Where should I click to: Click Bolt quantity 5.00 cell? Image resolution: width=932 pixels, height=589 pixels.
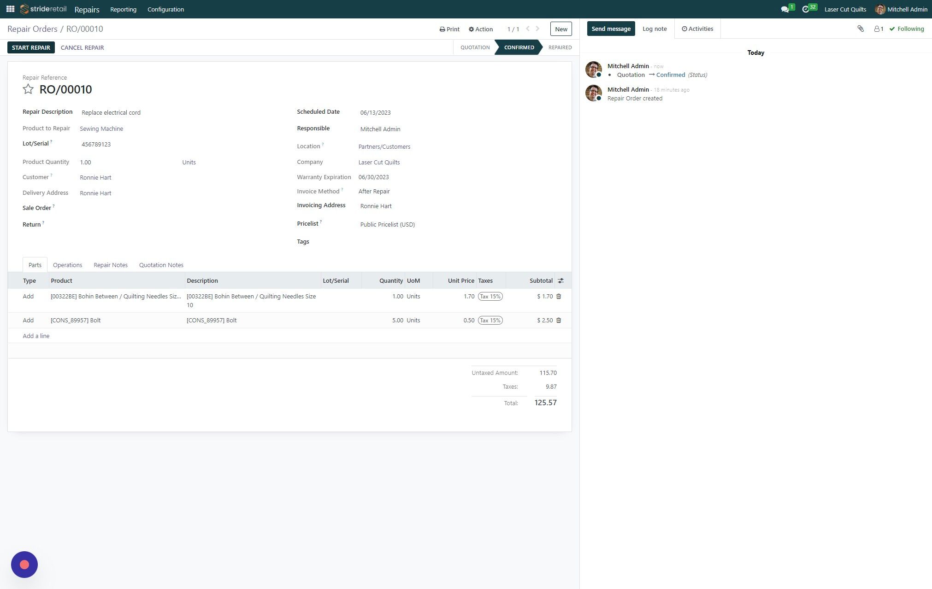[x=383, y=321]
